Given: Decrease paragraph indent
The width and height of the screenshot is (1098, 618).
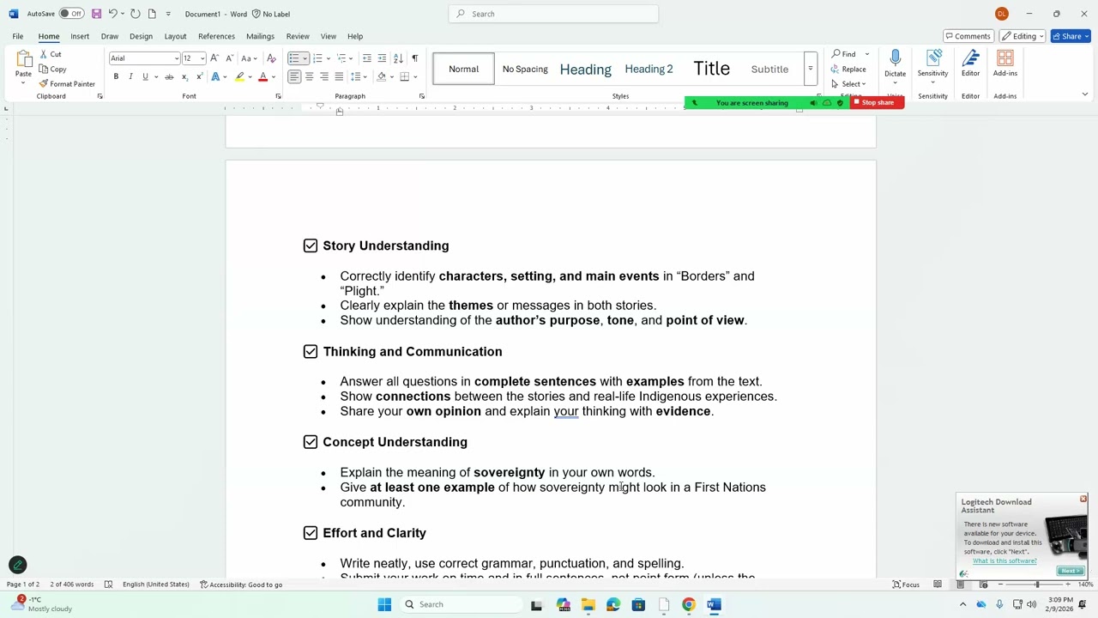Looking at the screenshot, I should 366,58.
